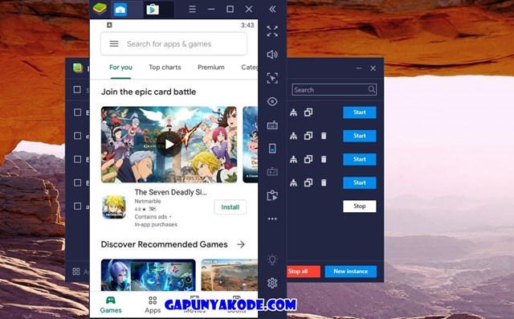
Task: Open the keyboard game controls icon
Action: (x=272, y=125)
